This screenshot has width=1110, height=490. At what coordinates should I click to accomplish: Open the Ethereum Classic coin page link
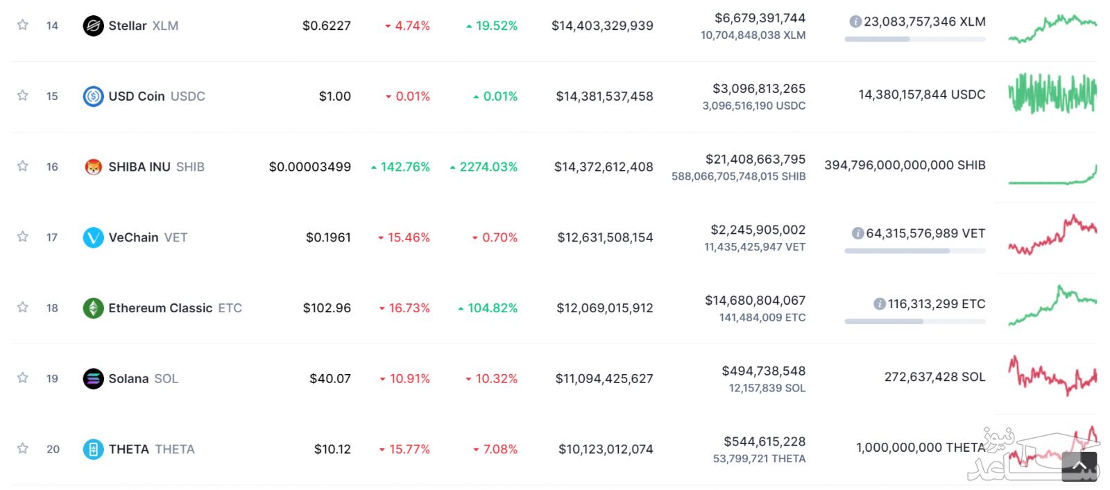pyautogui.click(x=160, y=307)
